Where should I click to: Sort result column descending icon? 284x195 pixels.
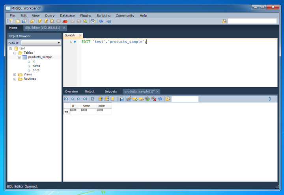pos(106,99)
